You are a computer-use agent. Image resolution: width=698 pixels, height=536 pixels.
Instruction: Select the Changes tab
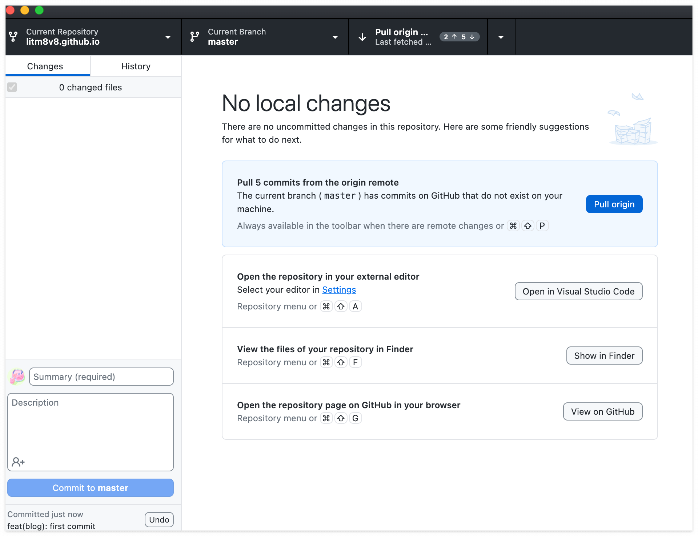[x=45, y=66]
